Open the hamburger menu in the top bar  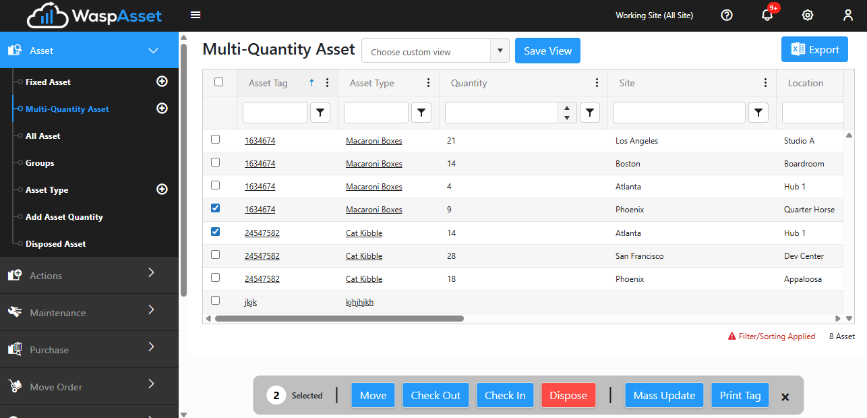point(196,15)
